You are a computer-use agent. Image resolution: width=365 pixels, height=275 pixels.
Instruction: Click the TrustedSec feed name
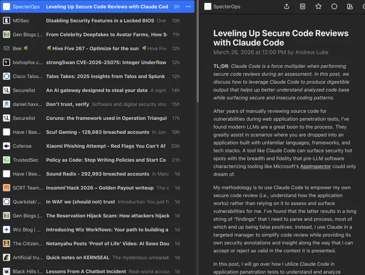pos(25,159)
